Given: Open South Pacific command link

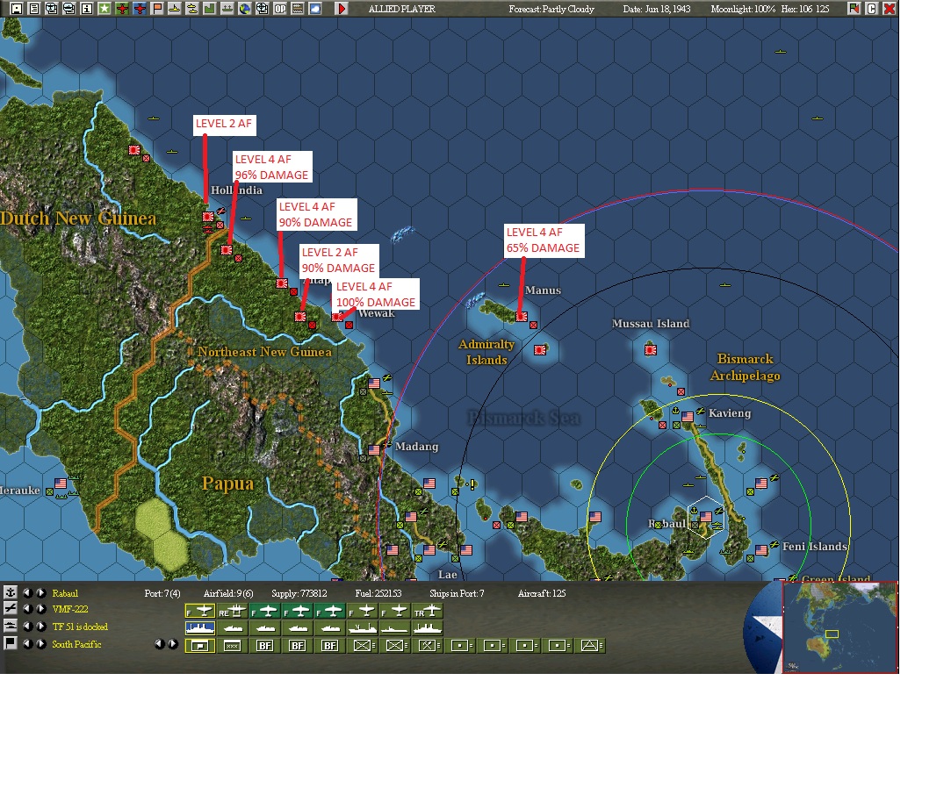Looking at the screenshot, I should (76, 644).
